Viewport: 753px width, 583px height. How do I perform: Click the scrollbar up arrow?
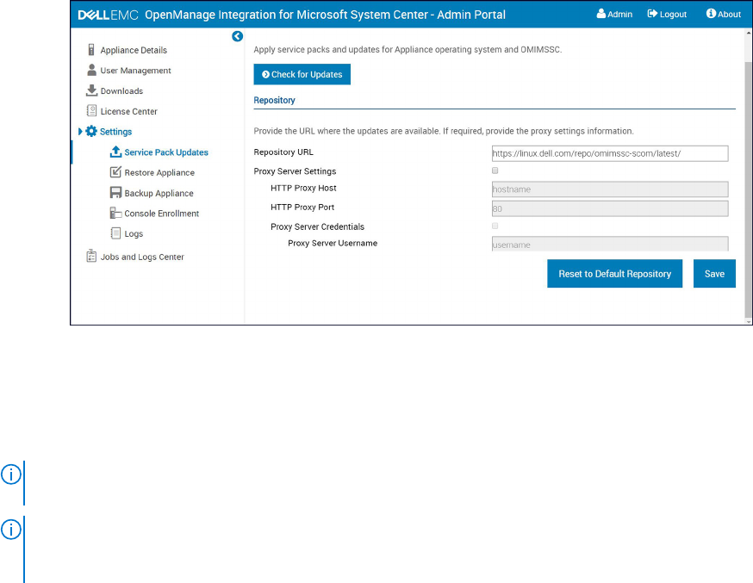(x=749, y=33)
